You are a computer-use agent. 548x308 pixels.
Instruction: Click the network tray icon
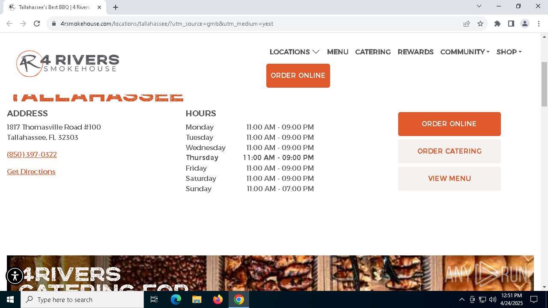coord(482,299)
